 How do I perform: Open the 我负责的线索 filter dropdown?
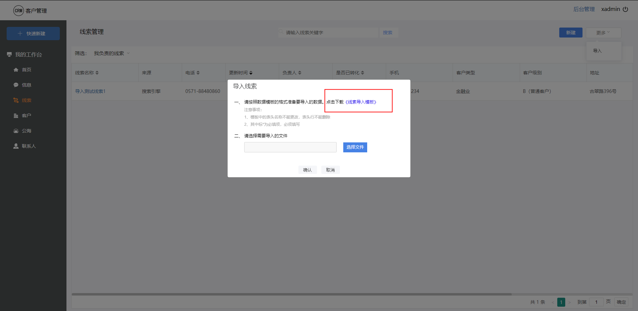coord(112,53)
